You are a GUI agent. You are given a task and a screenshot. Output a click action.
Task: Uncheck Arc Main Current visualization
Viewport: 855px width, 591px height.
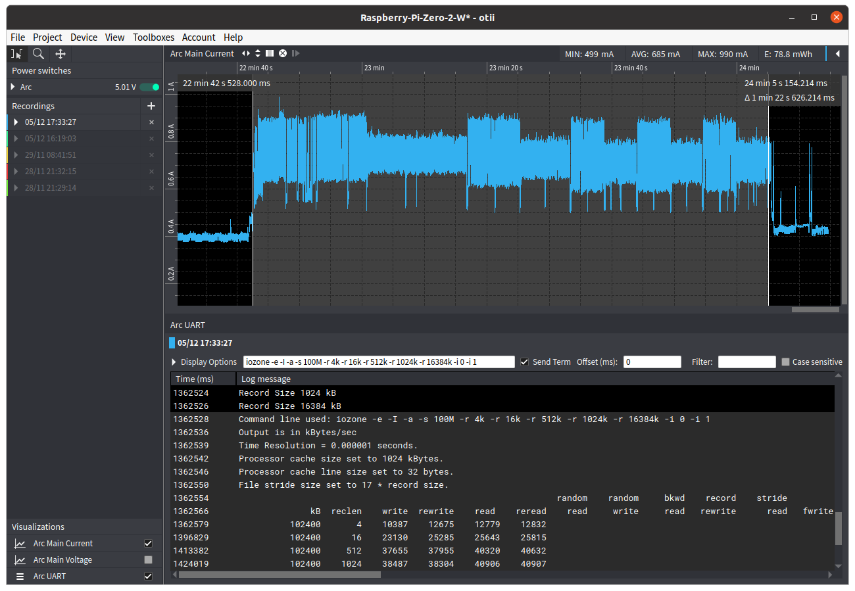click(x=148, y=544)
